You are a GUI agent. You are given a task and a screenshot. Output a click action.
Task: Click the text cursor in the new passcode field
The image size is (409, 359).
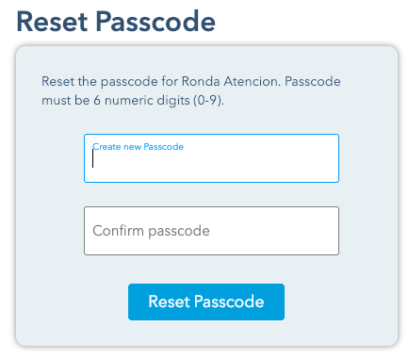pyautogui.click(x=93, y=158)
